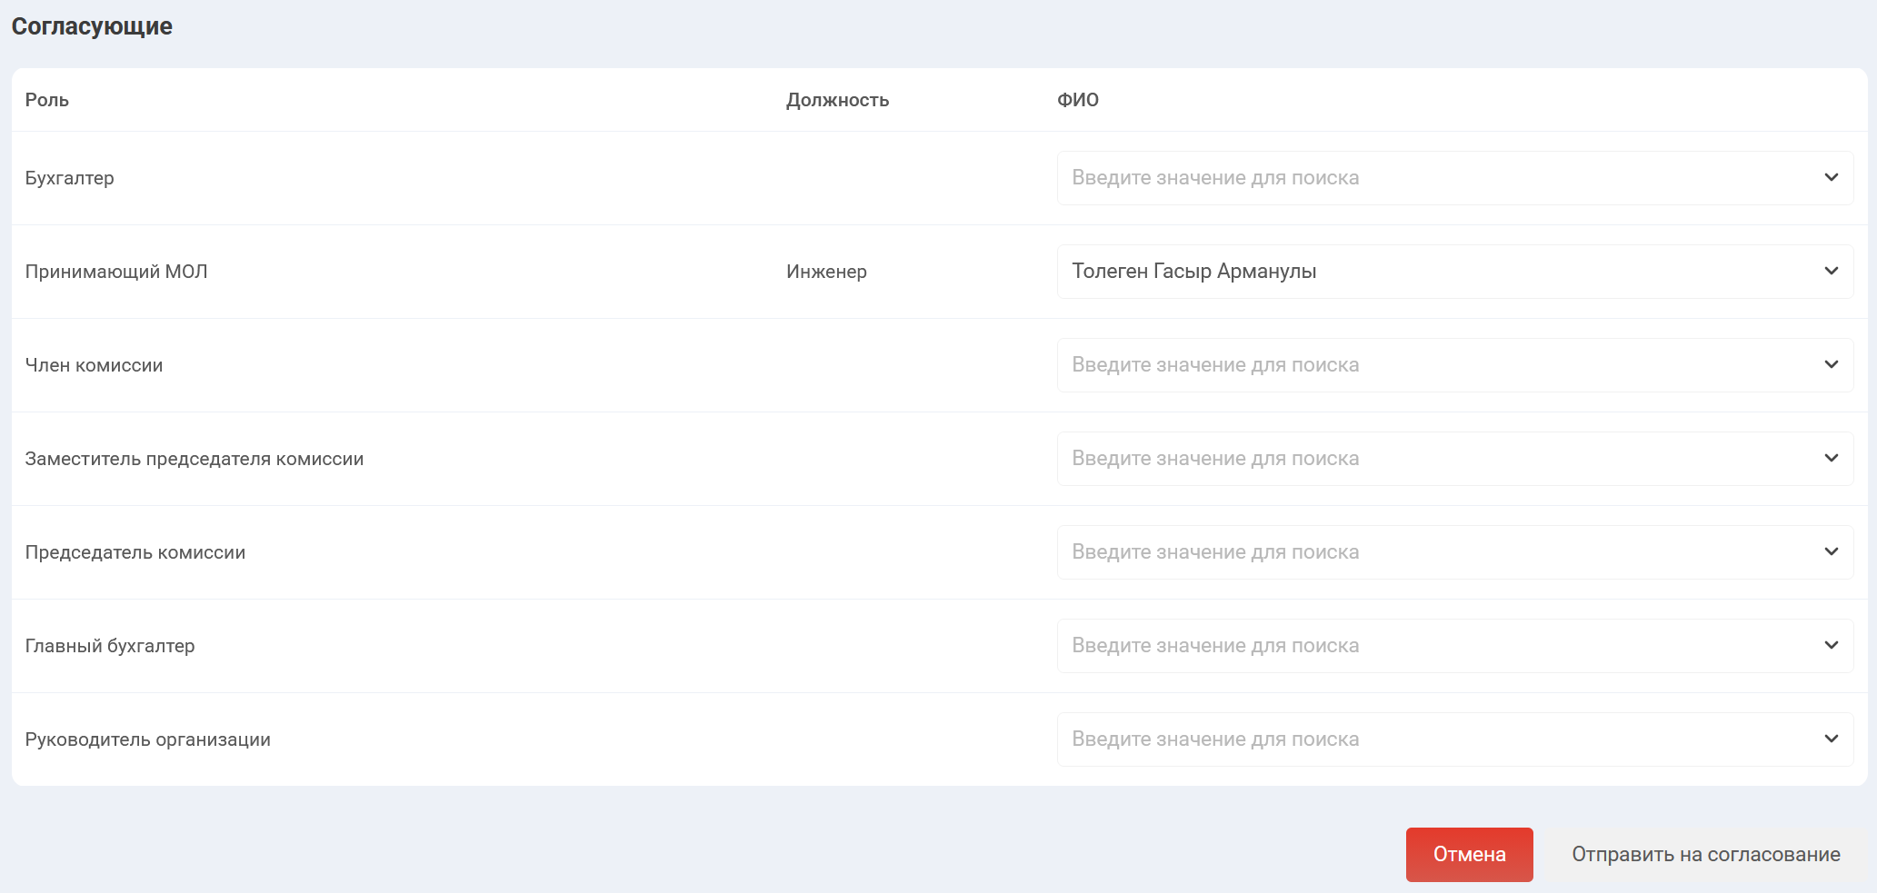Viewport: 1877px width, 893px height.
Task: Focus the Член комиссии search field
Action: [1436, 365]
